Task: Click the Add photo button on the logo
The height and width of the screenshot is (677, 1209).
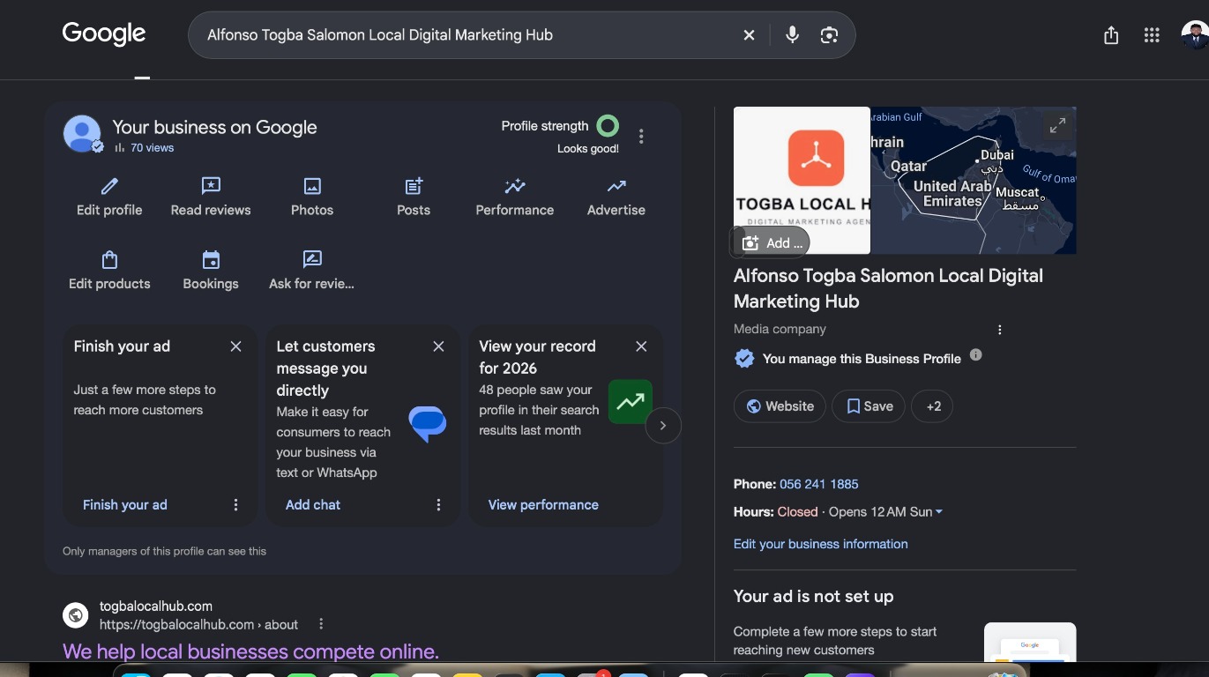Action: click(772, 242)
